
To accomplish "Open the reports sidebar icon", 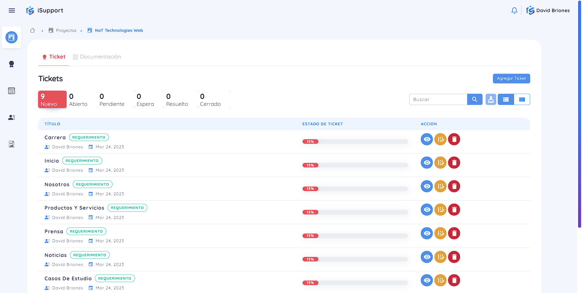I will (x=12, y=144).
